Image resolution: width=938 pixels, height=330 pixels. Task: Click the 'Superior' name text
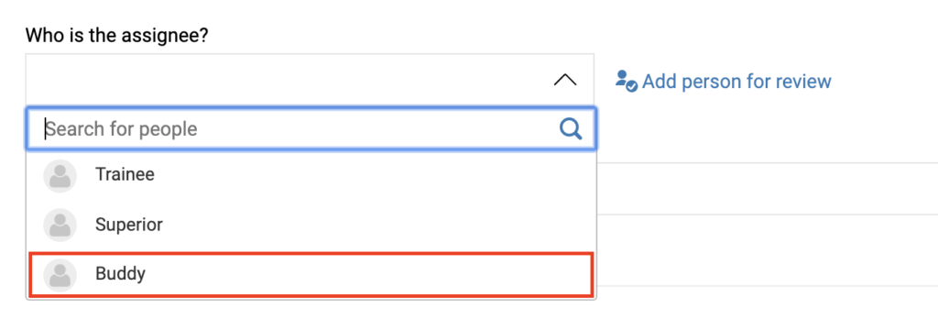(129, 225)
